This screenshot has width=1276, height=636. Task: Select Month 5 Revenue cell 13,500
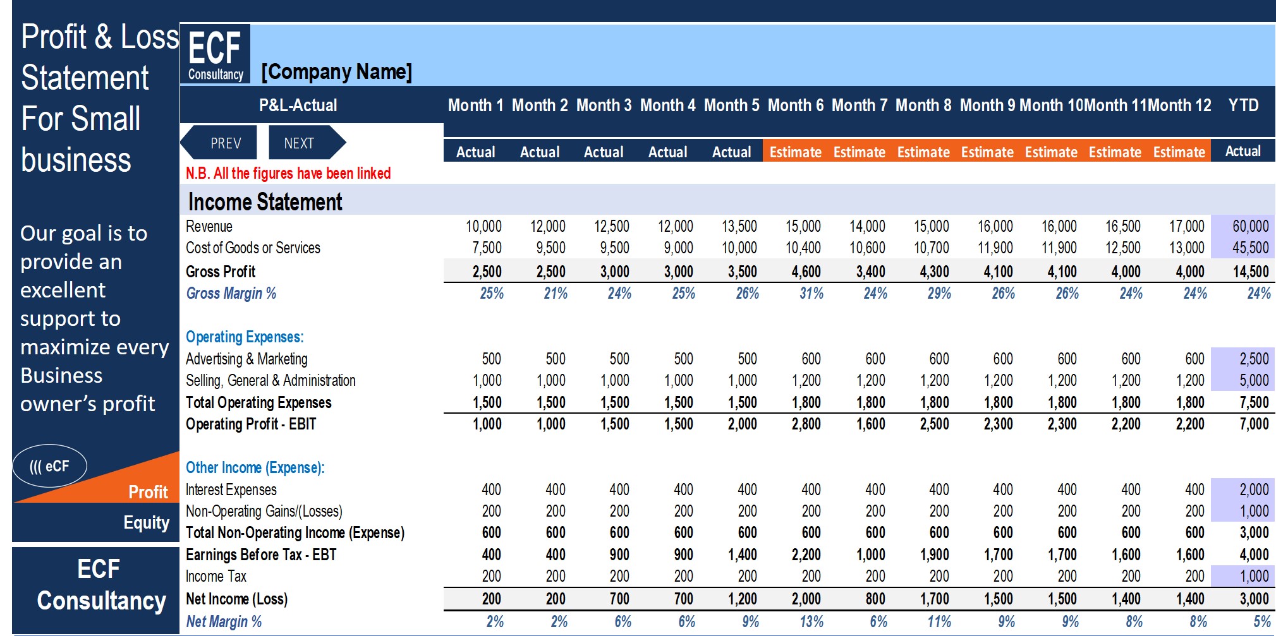[739, 227]
